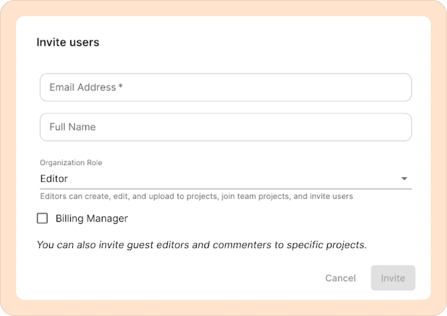Click the Email Address input field
Image resolution: width=447 pixels, height=316 pixels.
[225, 88]
